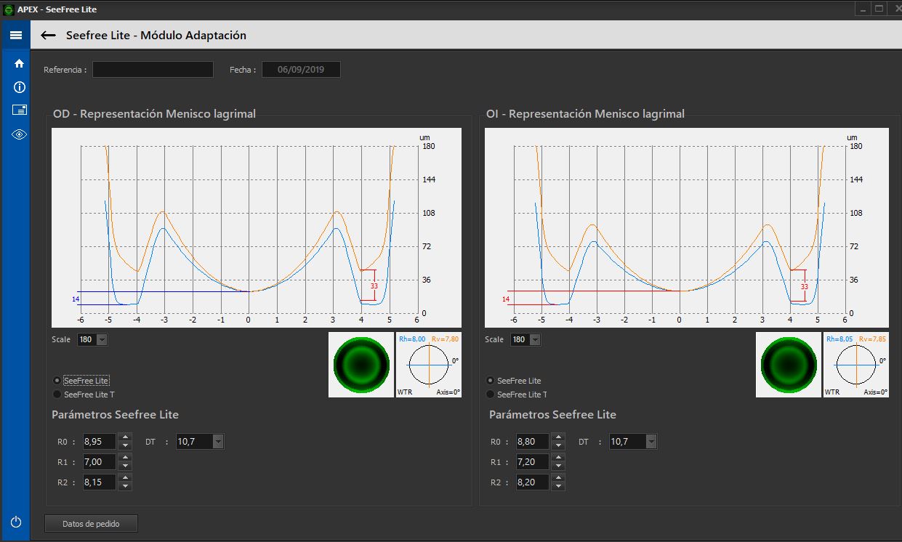Click OD R1 field showing 7,00
The height and width of the screenshot is (542, 902).
tap(99, 461)
